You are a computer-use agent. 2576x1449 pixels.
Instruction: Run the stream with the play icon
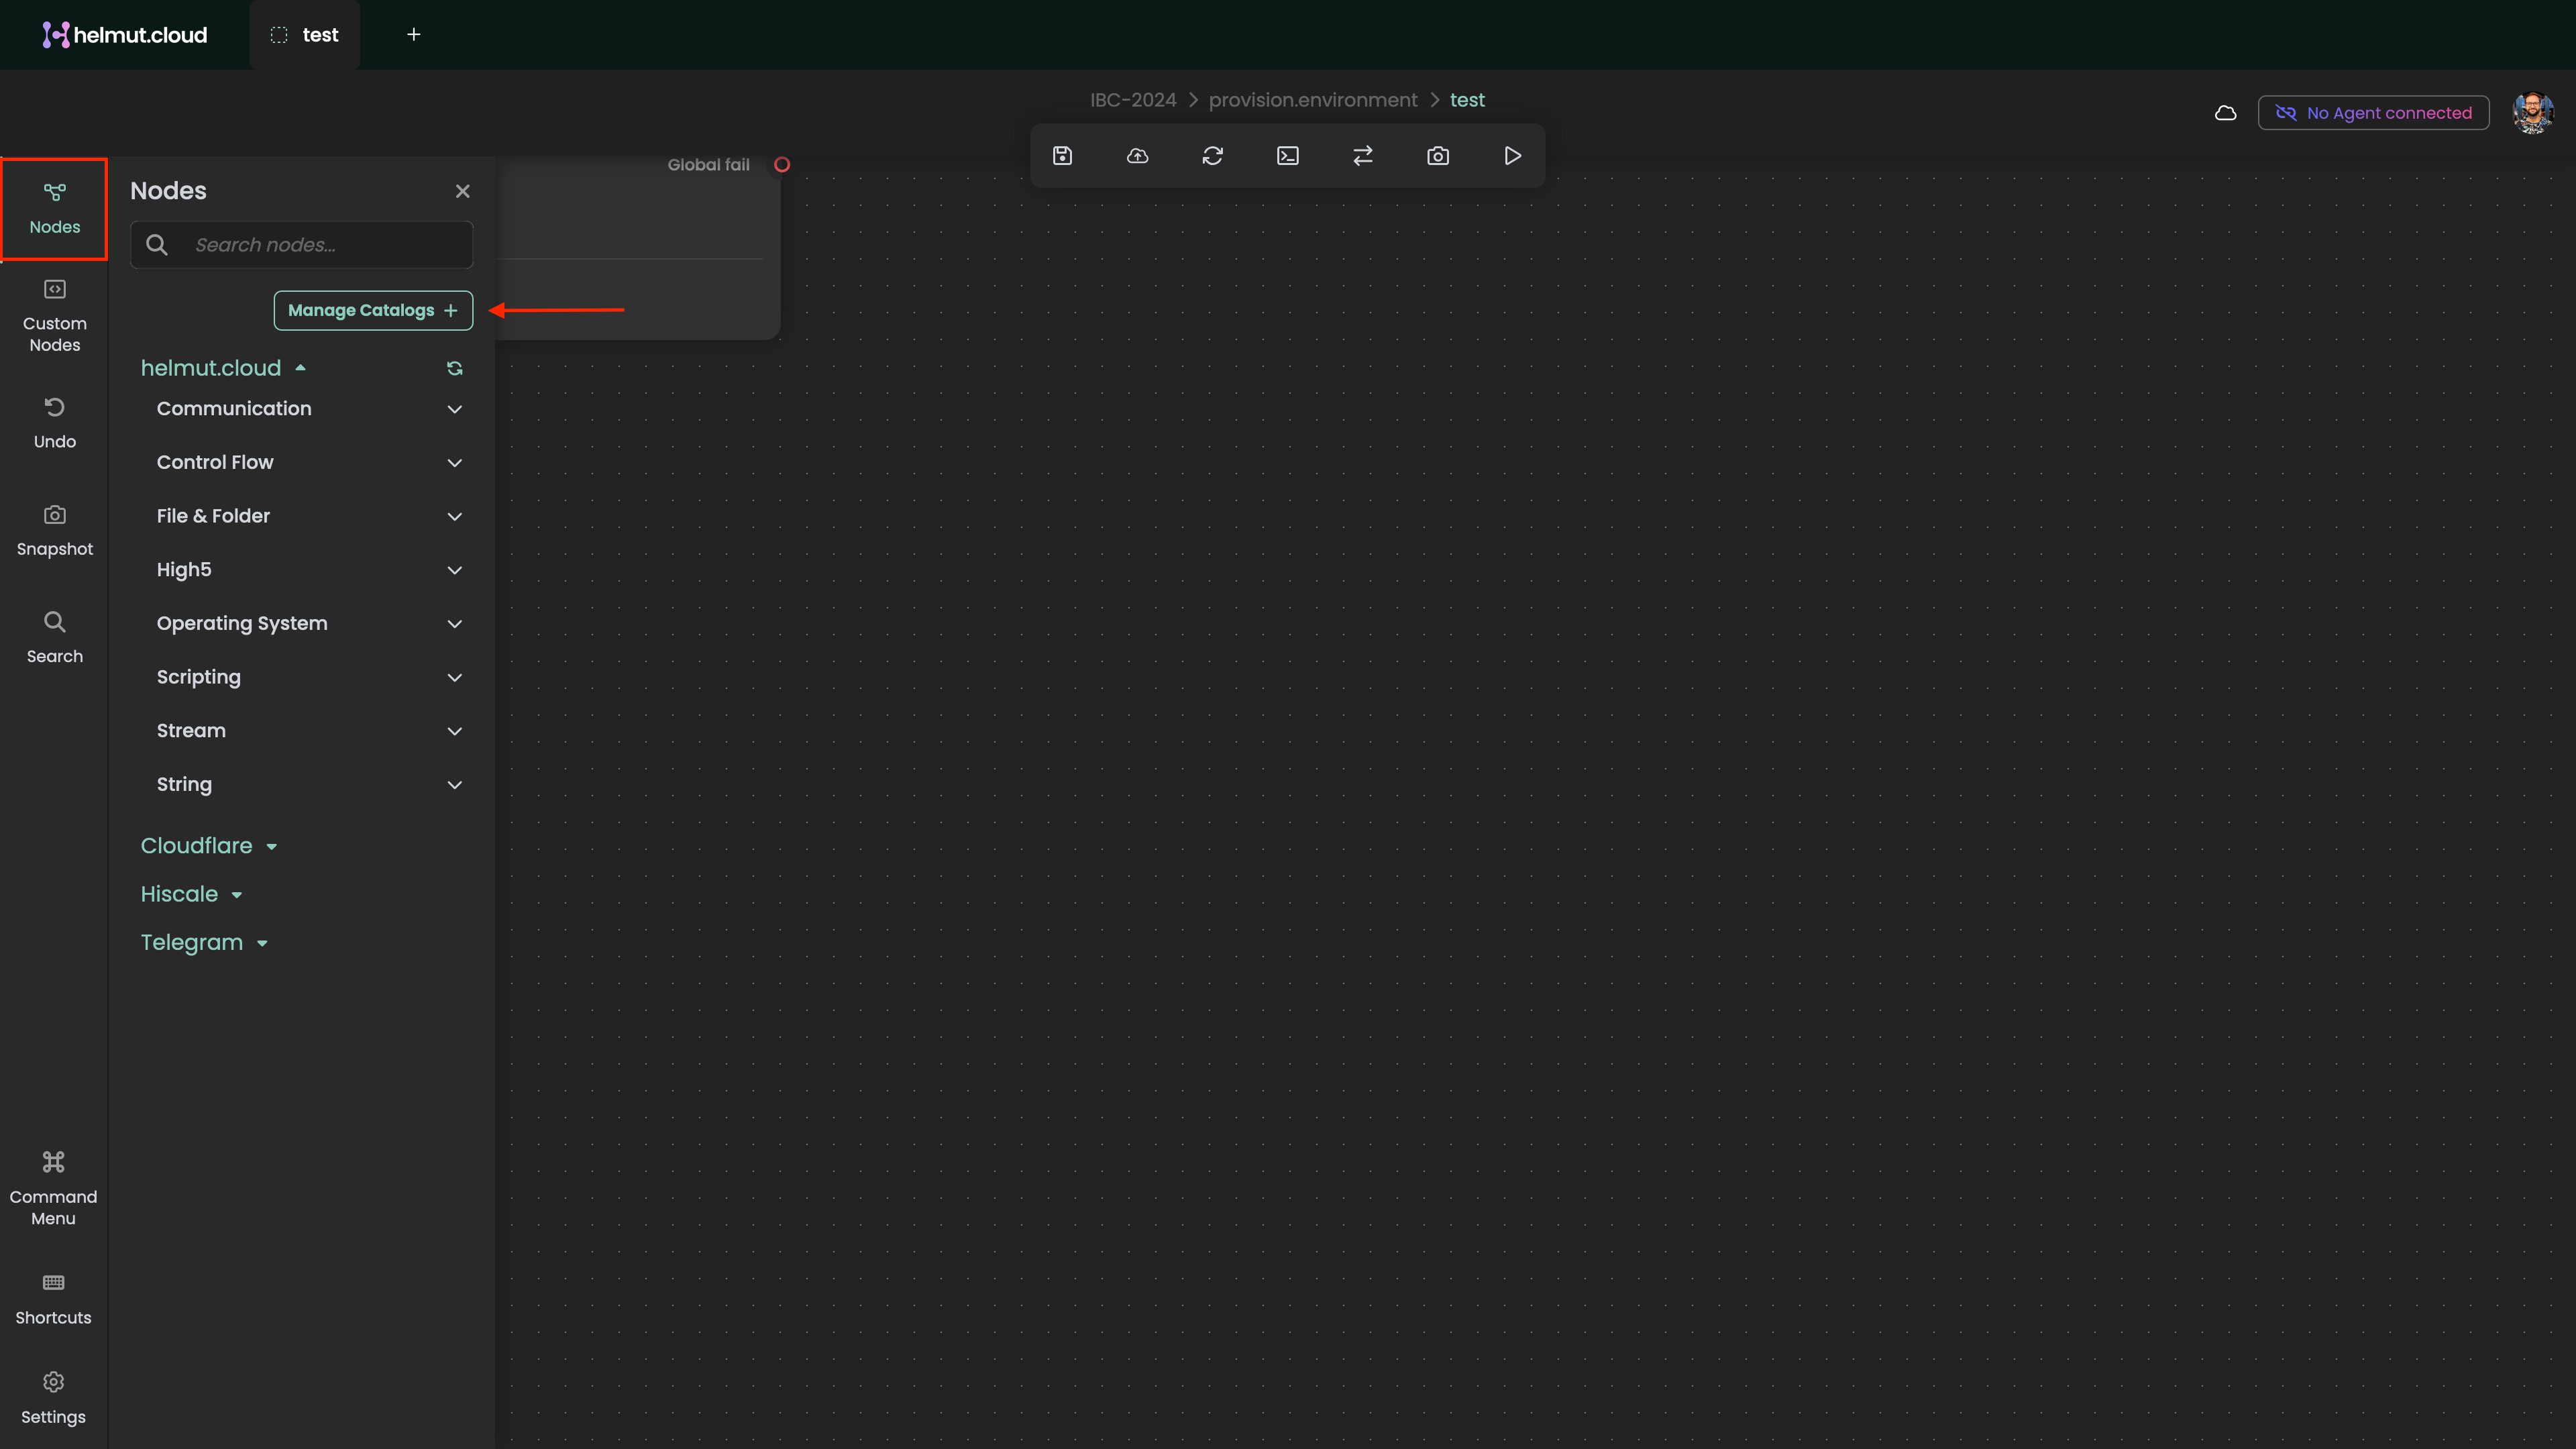(x=1512, y=156)
